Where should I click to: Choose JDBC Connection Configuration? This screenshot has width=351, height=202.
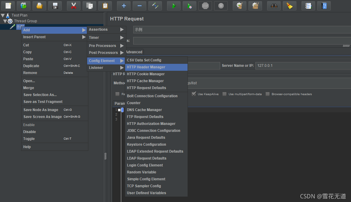click(156, 130)
